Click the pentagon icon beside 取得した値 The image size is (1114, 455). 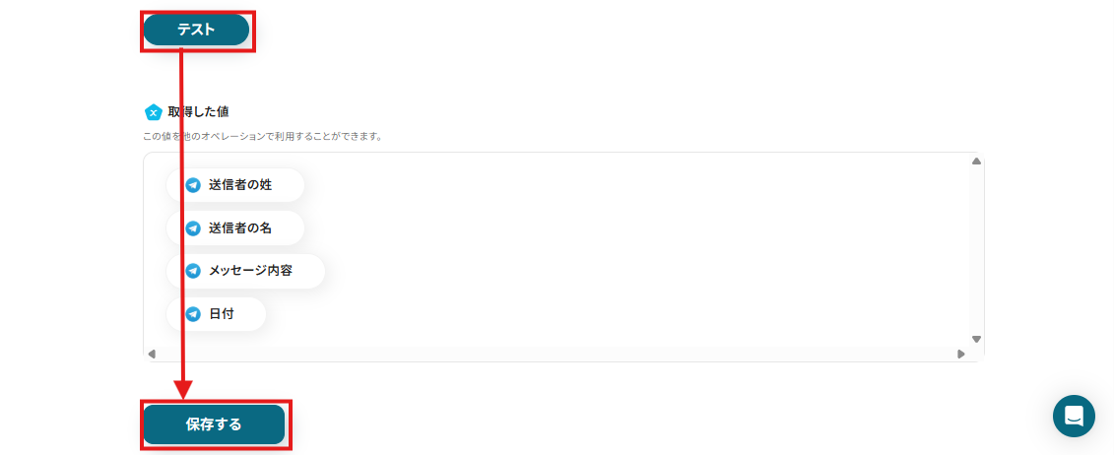click(x=154, y=112)
